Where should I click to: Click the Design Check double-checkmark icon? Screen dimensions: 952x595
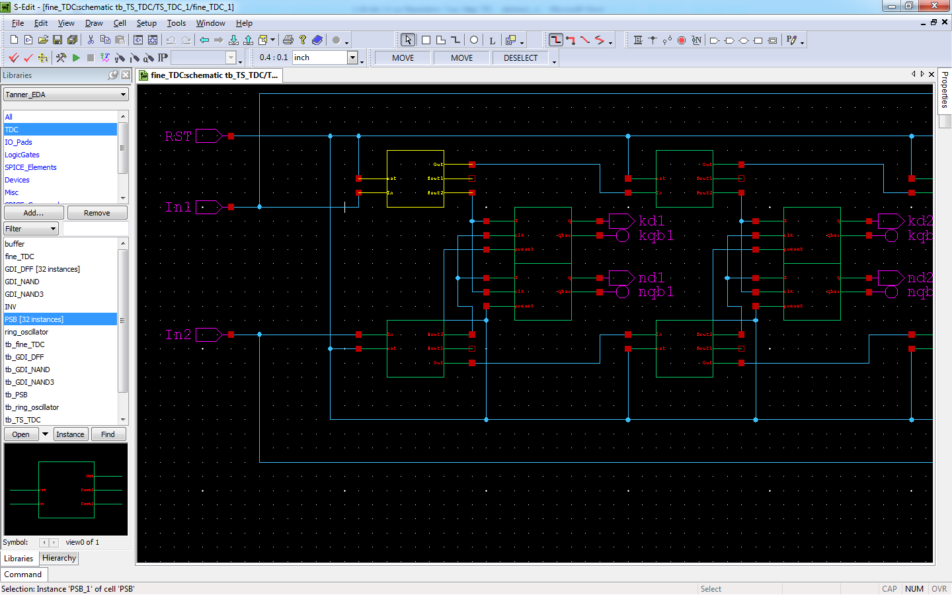tap(13, 58)
